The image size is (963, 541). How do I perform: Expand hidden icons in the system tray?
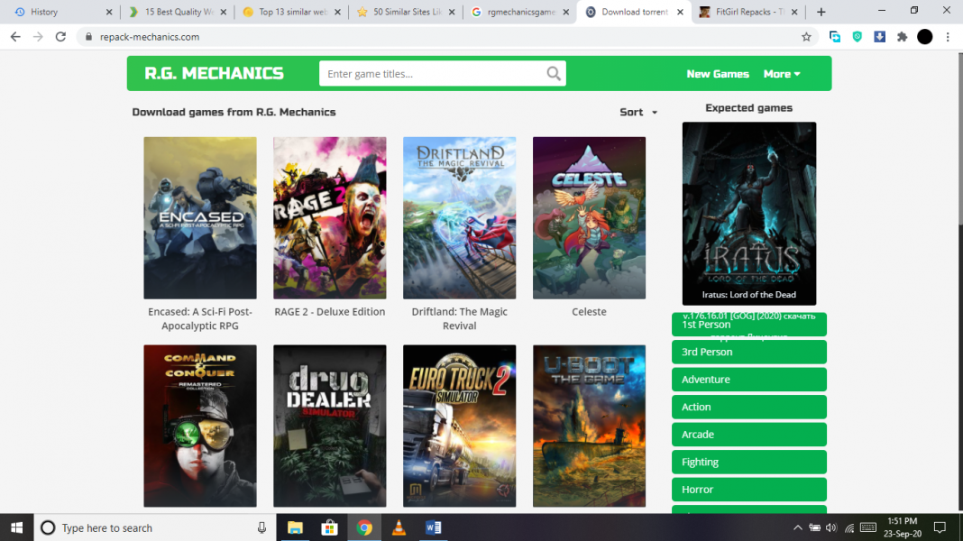797,527
